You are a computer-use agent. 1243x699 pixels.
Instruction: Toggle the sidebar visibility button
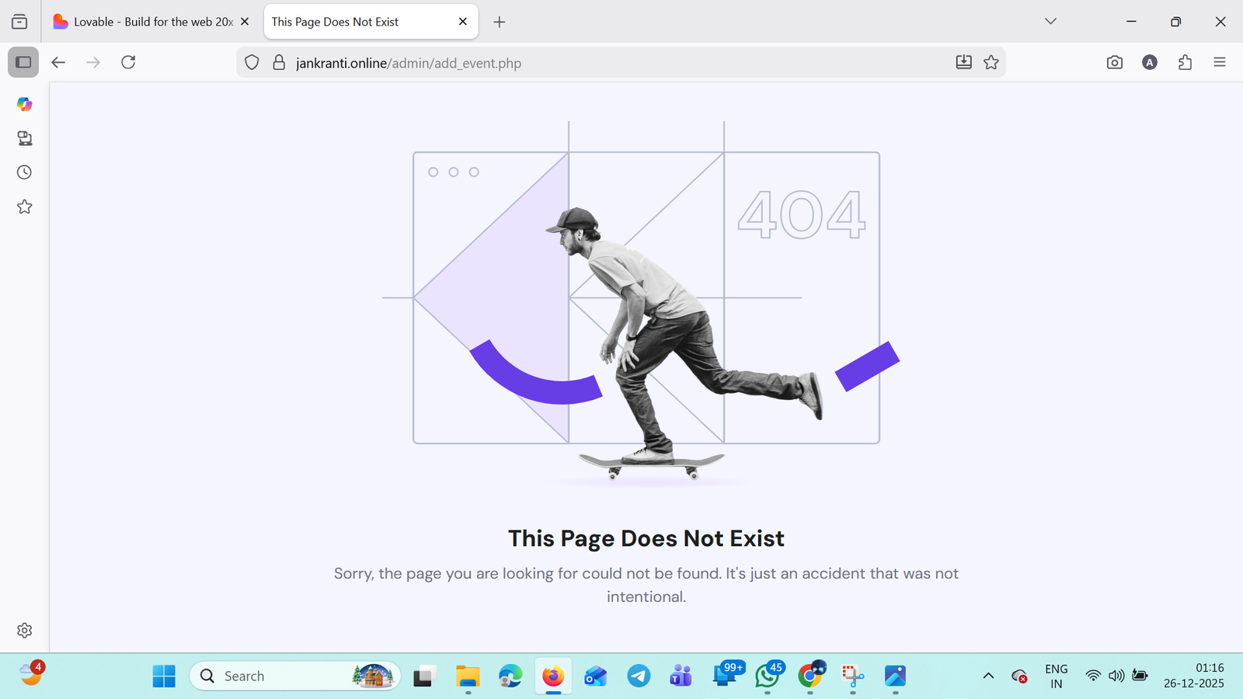[23, 62]
